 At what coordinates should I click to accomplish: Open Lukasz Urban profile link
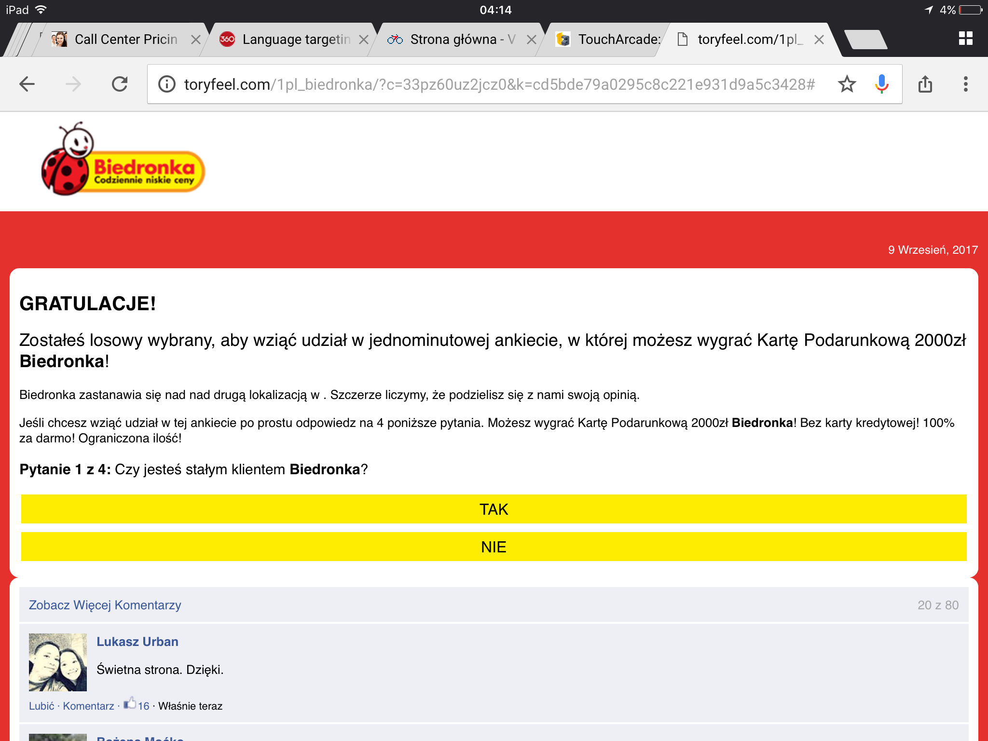coord(137,642)
